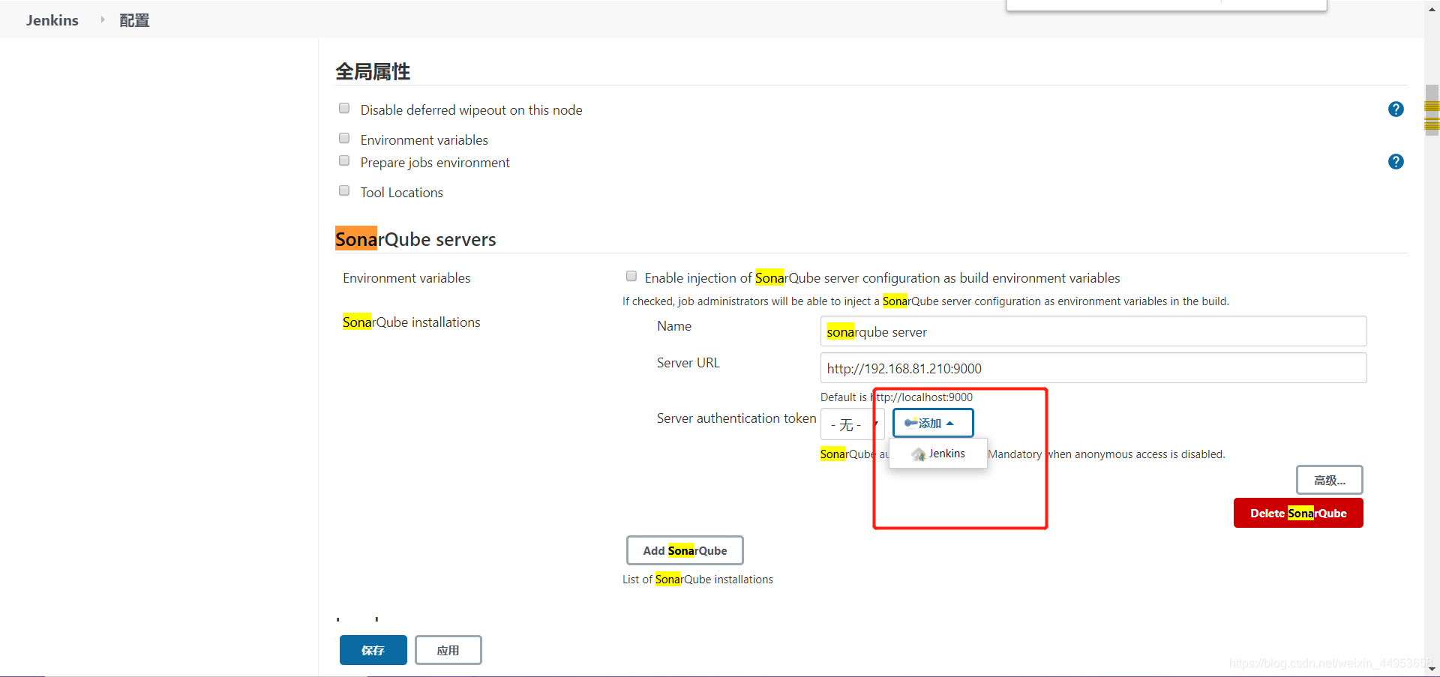Click the Jenkins icon in credentials dropdown
This screenshot has height=677, width=1440.
click(x=919, y=454)
